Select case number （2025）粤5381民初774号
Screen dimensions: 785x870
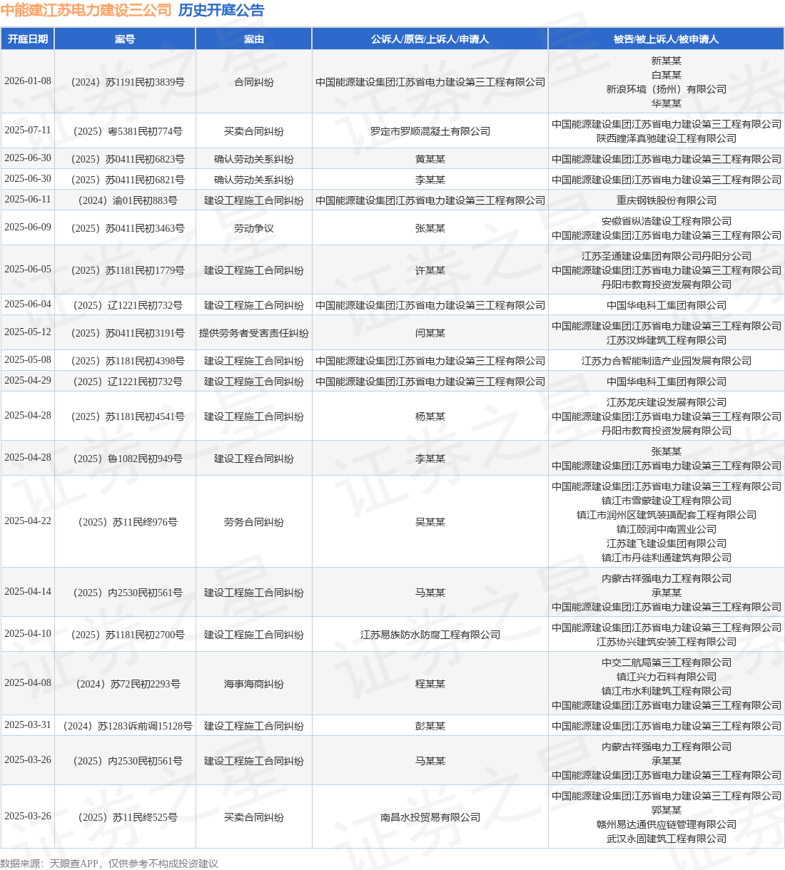(125, 131)
